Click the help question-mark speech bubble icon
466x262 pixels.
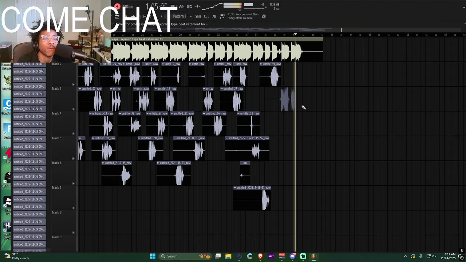coord(222,16)
